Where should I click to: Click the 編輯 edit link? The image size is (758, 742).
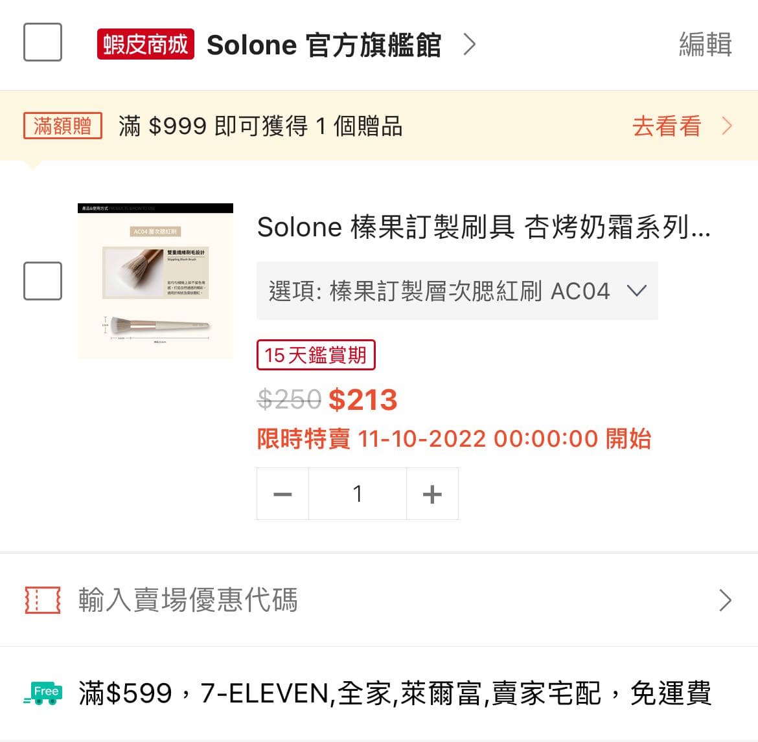(706, 44)
